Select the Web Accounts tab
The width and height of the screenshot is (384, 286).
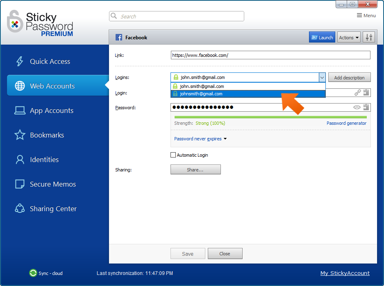pyautogui.click(x=58, y=86)
